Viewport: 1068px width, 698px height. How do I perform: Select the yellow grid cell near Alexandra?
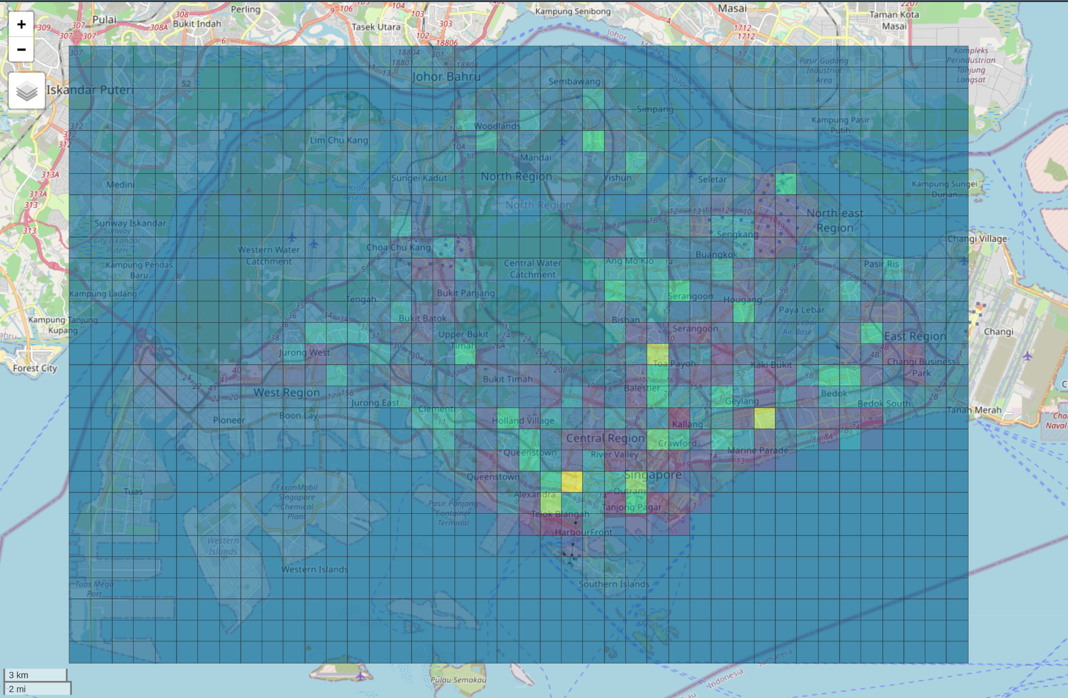pos(571,482)
